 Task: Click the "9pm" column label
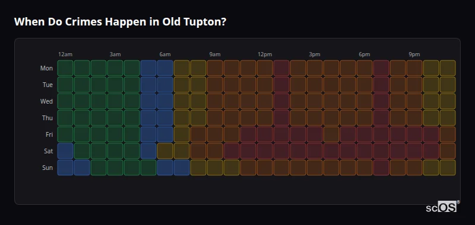click(x=414, y=54)
